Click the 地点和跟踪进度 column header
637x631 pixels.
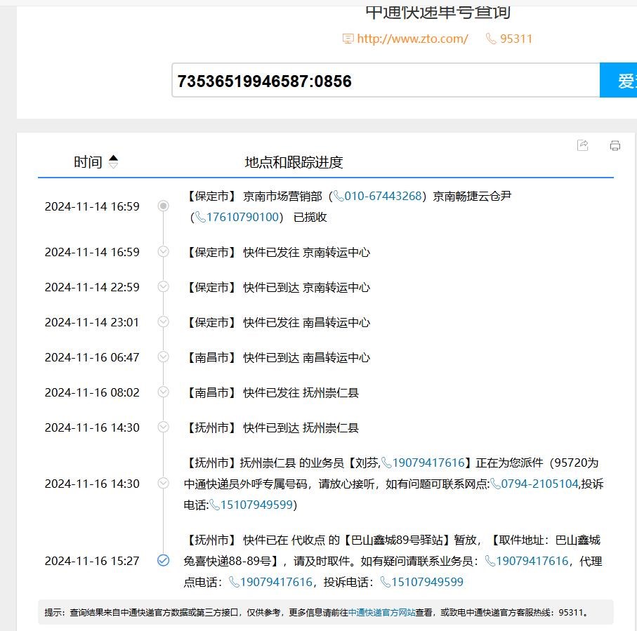[294, 162]
